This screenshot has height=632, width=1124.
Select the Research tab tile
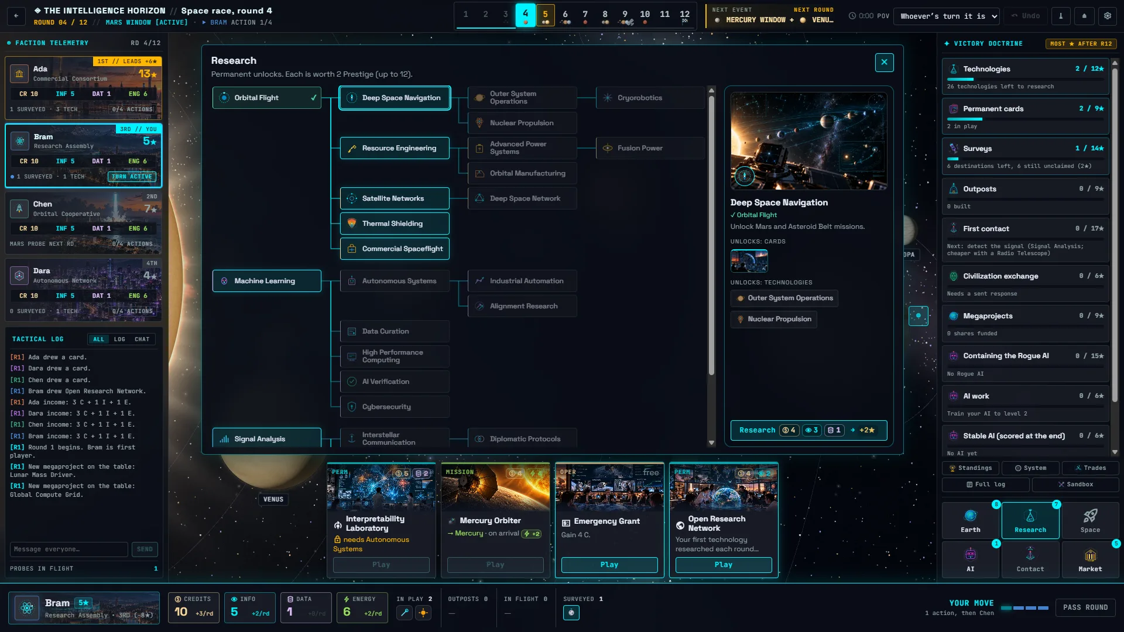[x=1030, y=520]
